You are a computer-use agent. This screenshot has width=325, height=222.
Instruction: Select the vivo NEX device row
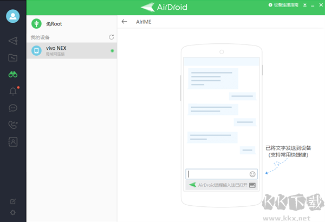(71, 50)
